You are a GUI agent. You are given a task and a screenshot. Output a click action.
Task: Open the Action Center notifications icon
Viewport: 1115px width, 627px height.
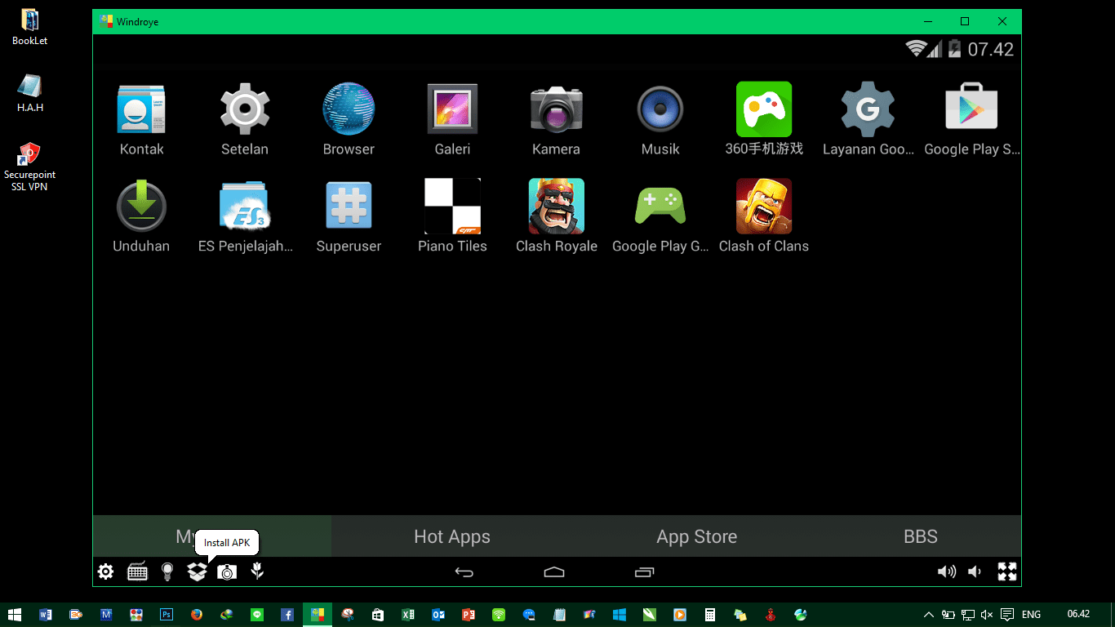click(x=1007, y=615)
